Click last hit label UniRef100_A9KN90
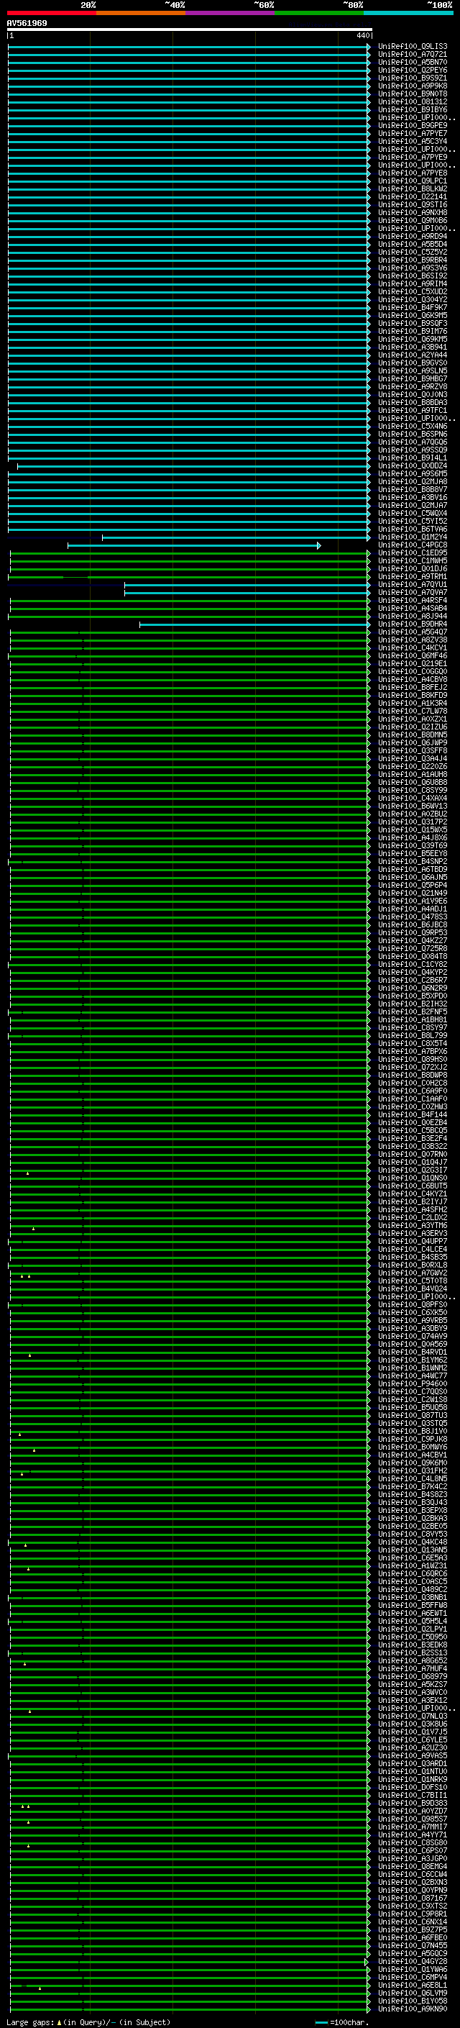This screenshot has height=2028, width=460. pos(413,2009)
